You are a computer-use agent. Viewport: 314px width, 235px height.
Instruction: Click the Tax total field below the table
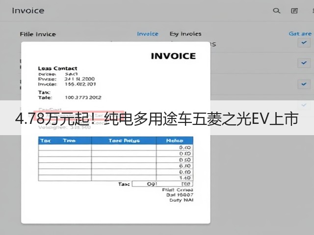(x=162, y=184)
